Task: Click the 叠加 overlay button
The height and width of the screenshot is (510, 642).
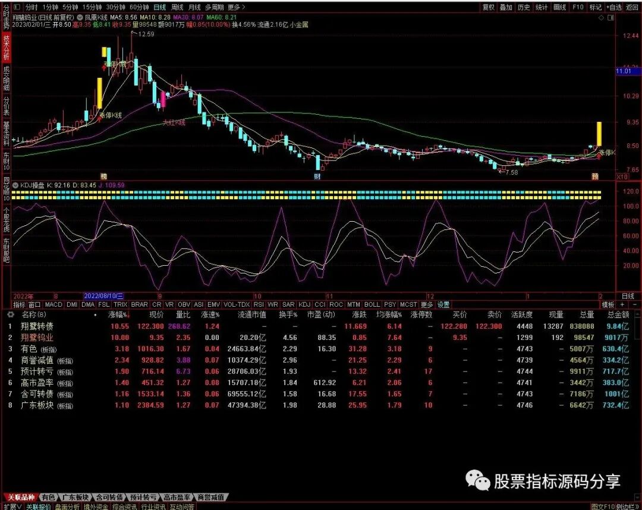Action: pos(506,7)
